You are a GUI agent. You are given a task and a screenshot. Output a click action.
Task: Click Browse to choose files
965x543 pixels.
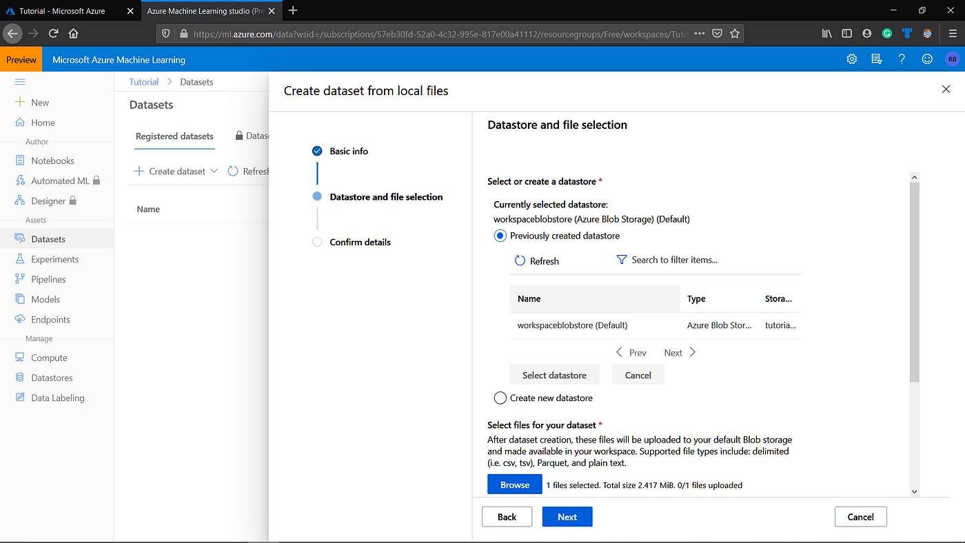point(515,484)
